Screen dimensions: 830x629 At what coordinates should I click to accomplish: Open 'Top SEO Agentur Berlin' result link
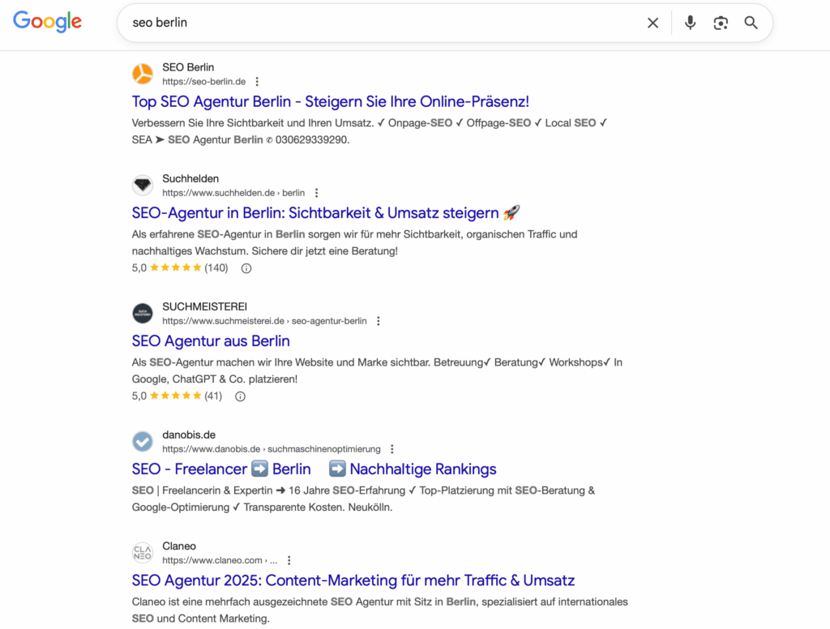coord(330,101)
